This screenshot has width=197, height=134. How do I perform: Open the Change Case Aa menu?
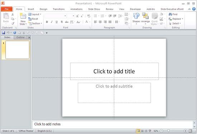coord(79,22)
